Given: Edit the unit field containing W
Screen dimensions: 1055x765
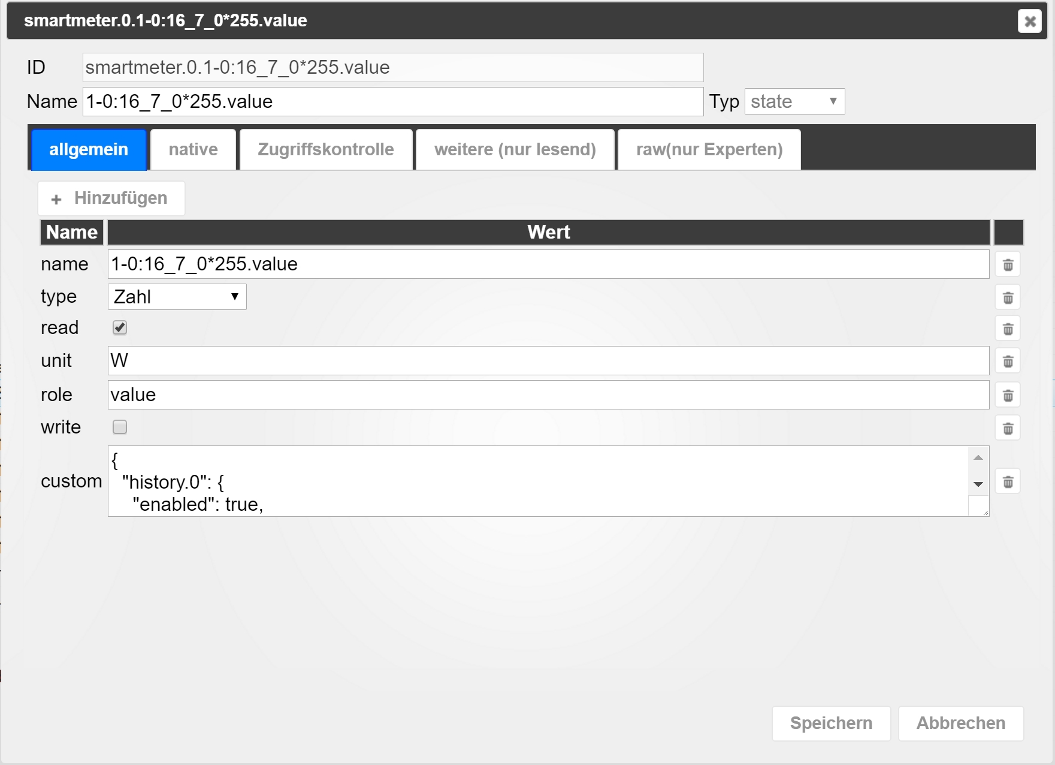Looking at the screenshot, I should point(548,360).
